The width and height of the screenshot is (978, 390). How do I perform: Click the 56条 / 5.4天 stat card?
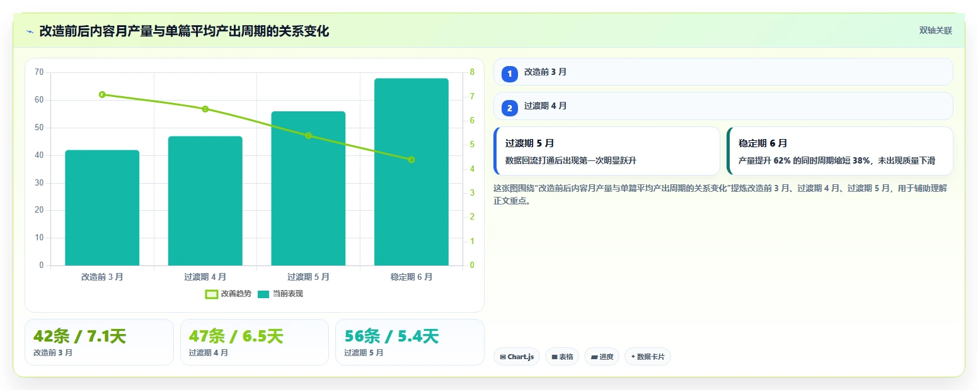tap(410, 342)
